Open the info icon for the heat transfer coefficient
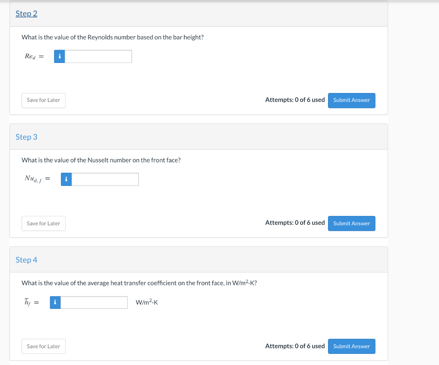The width and height of the screenshot is (439, 365). (55, 302)
